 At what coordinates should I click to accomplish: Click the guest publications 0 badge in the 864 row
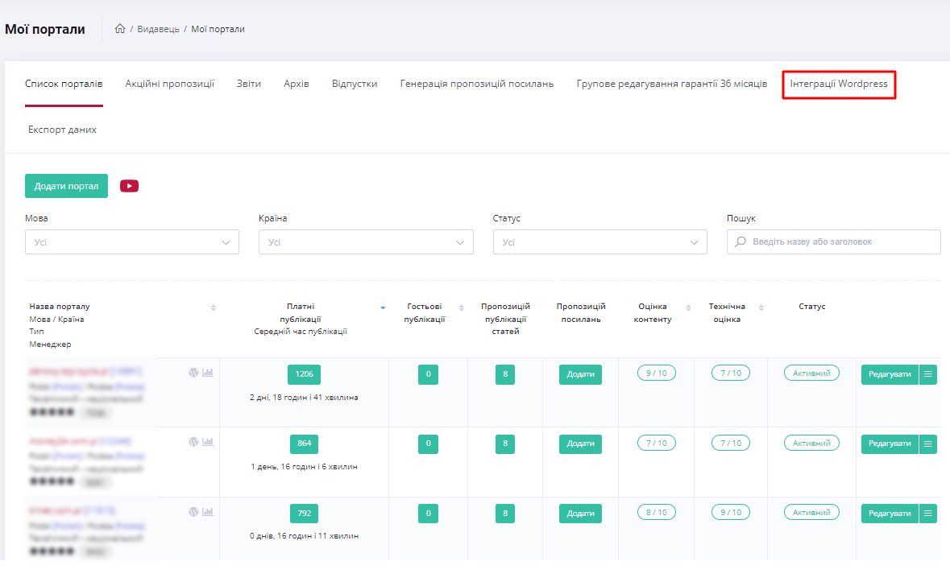point(429,444)
